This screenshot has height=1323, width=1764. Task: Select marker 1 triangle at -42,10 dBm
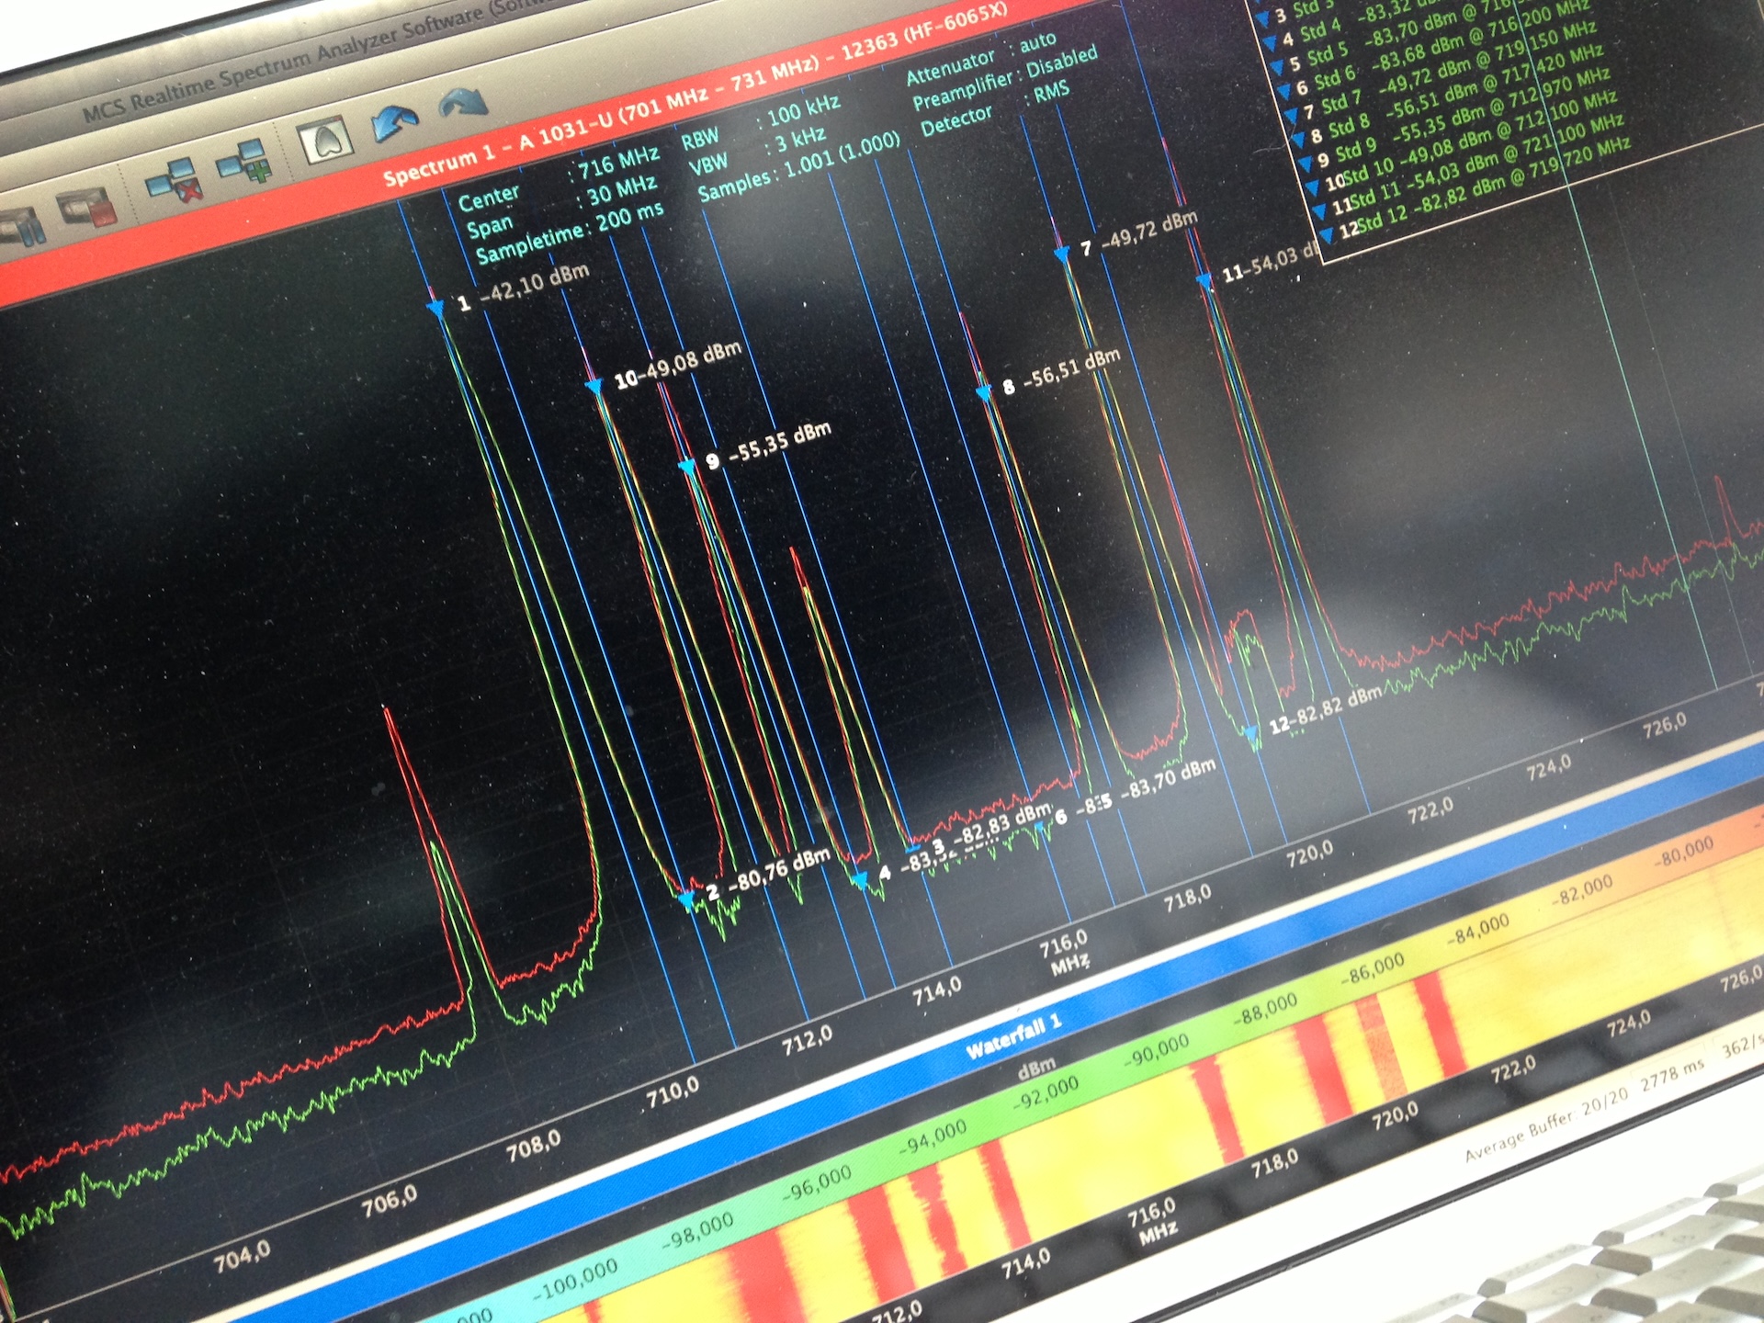coord(436,309)
